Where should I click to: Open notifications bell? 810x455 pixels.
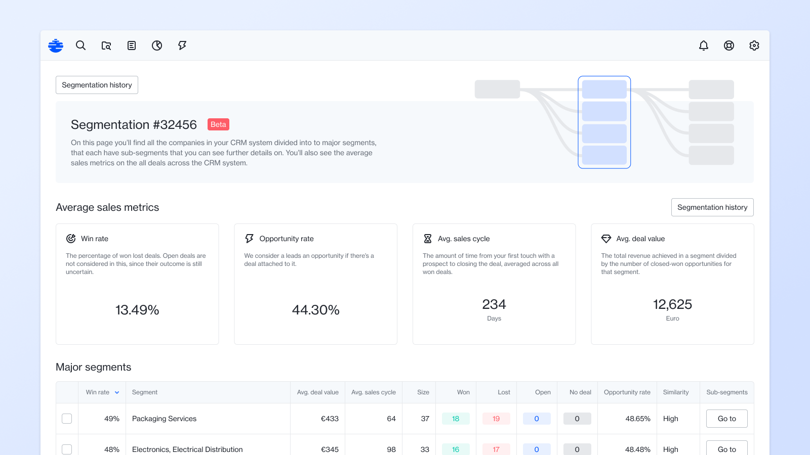click(x=704, y=45)
